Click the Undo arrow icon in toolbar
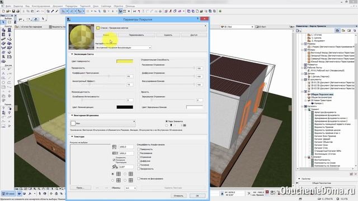Screen dimensions: 358x201 coord(38,11)
